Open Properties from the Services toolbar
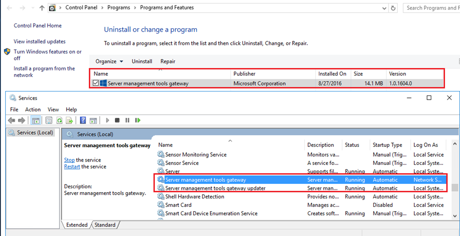The width and height of the screenshot is (460, 236). pyautogui.click(x=49, y=120)
